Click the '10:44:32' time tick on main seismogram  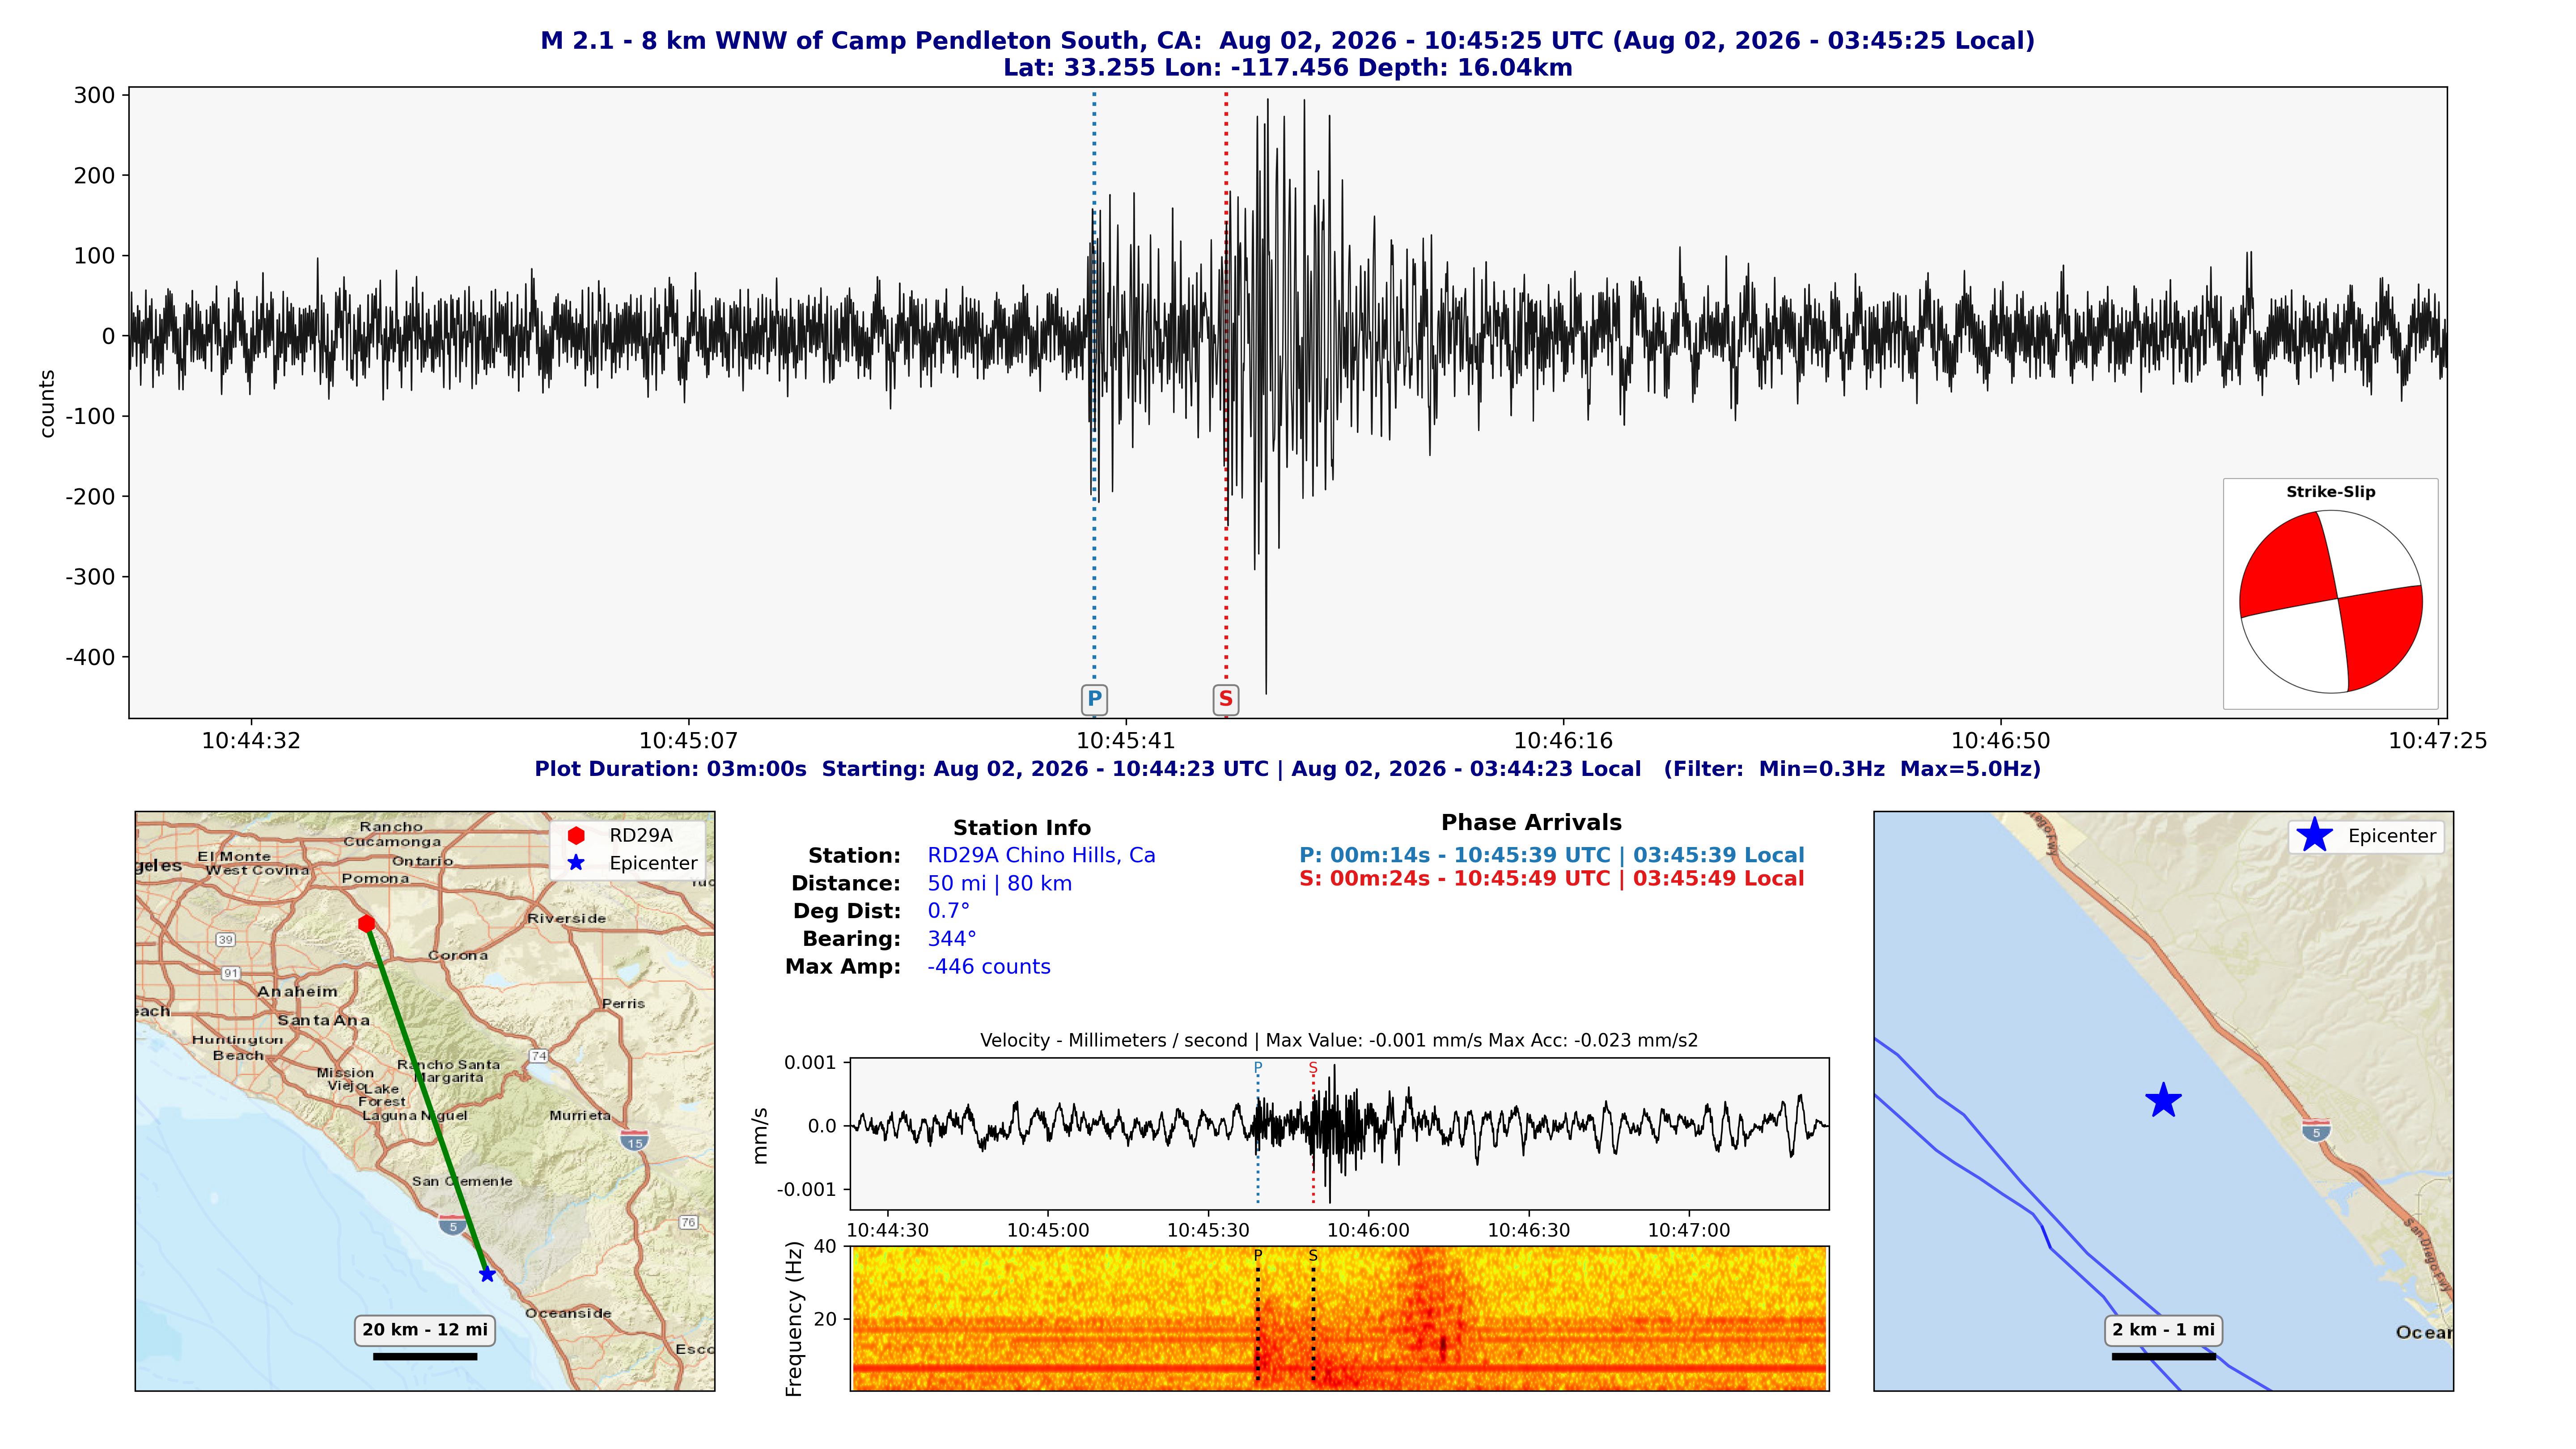(251, 741)
